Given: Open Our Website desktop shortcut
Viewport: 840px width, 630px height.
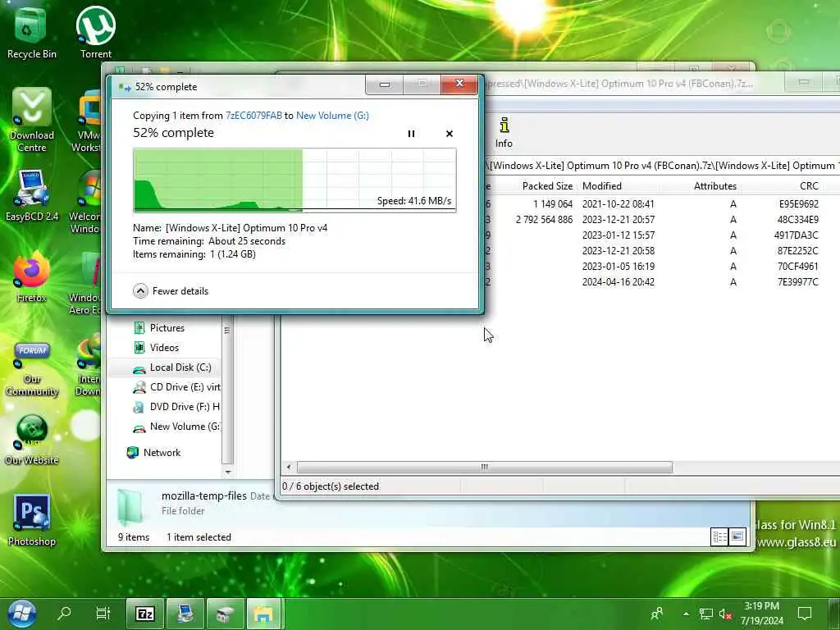Looking at the screenshot, I should click(x=32, y=440).
